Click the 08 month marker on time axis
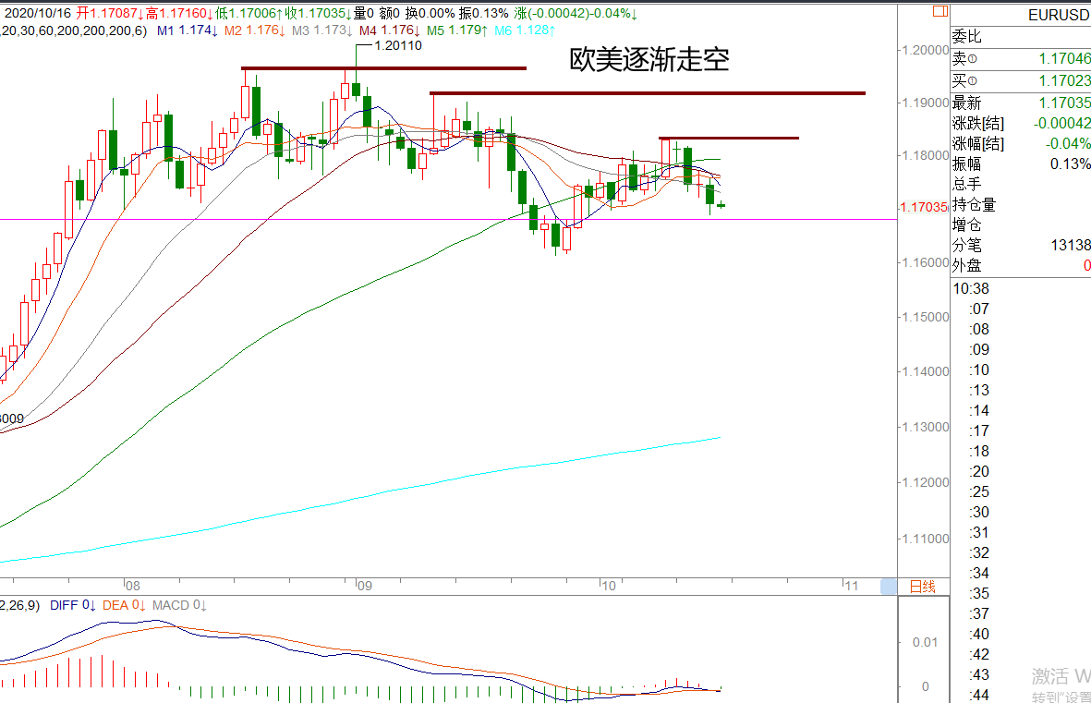The height and width of the screenshot is (703, 1091). (x=133, y=586)
